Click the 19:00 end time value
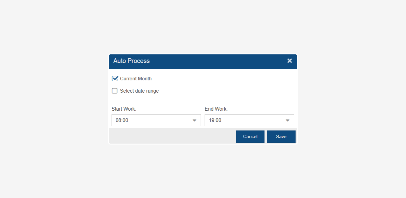Screen dimensions: 406x198 215,120
